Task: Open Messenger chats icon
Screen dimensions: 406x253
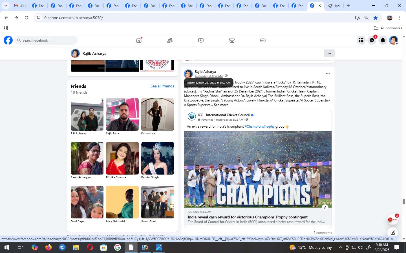Action: (x=372, y=40)
